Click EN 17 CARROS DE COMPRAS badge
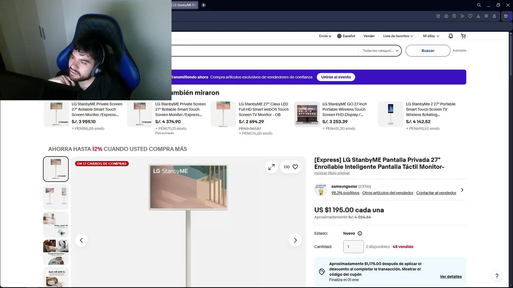Image resolution: width=513 pixels, height=288 pixels. pos(102,164)
